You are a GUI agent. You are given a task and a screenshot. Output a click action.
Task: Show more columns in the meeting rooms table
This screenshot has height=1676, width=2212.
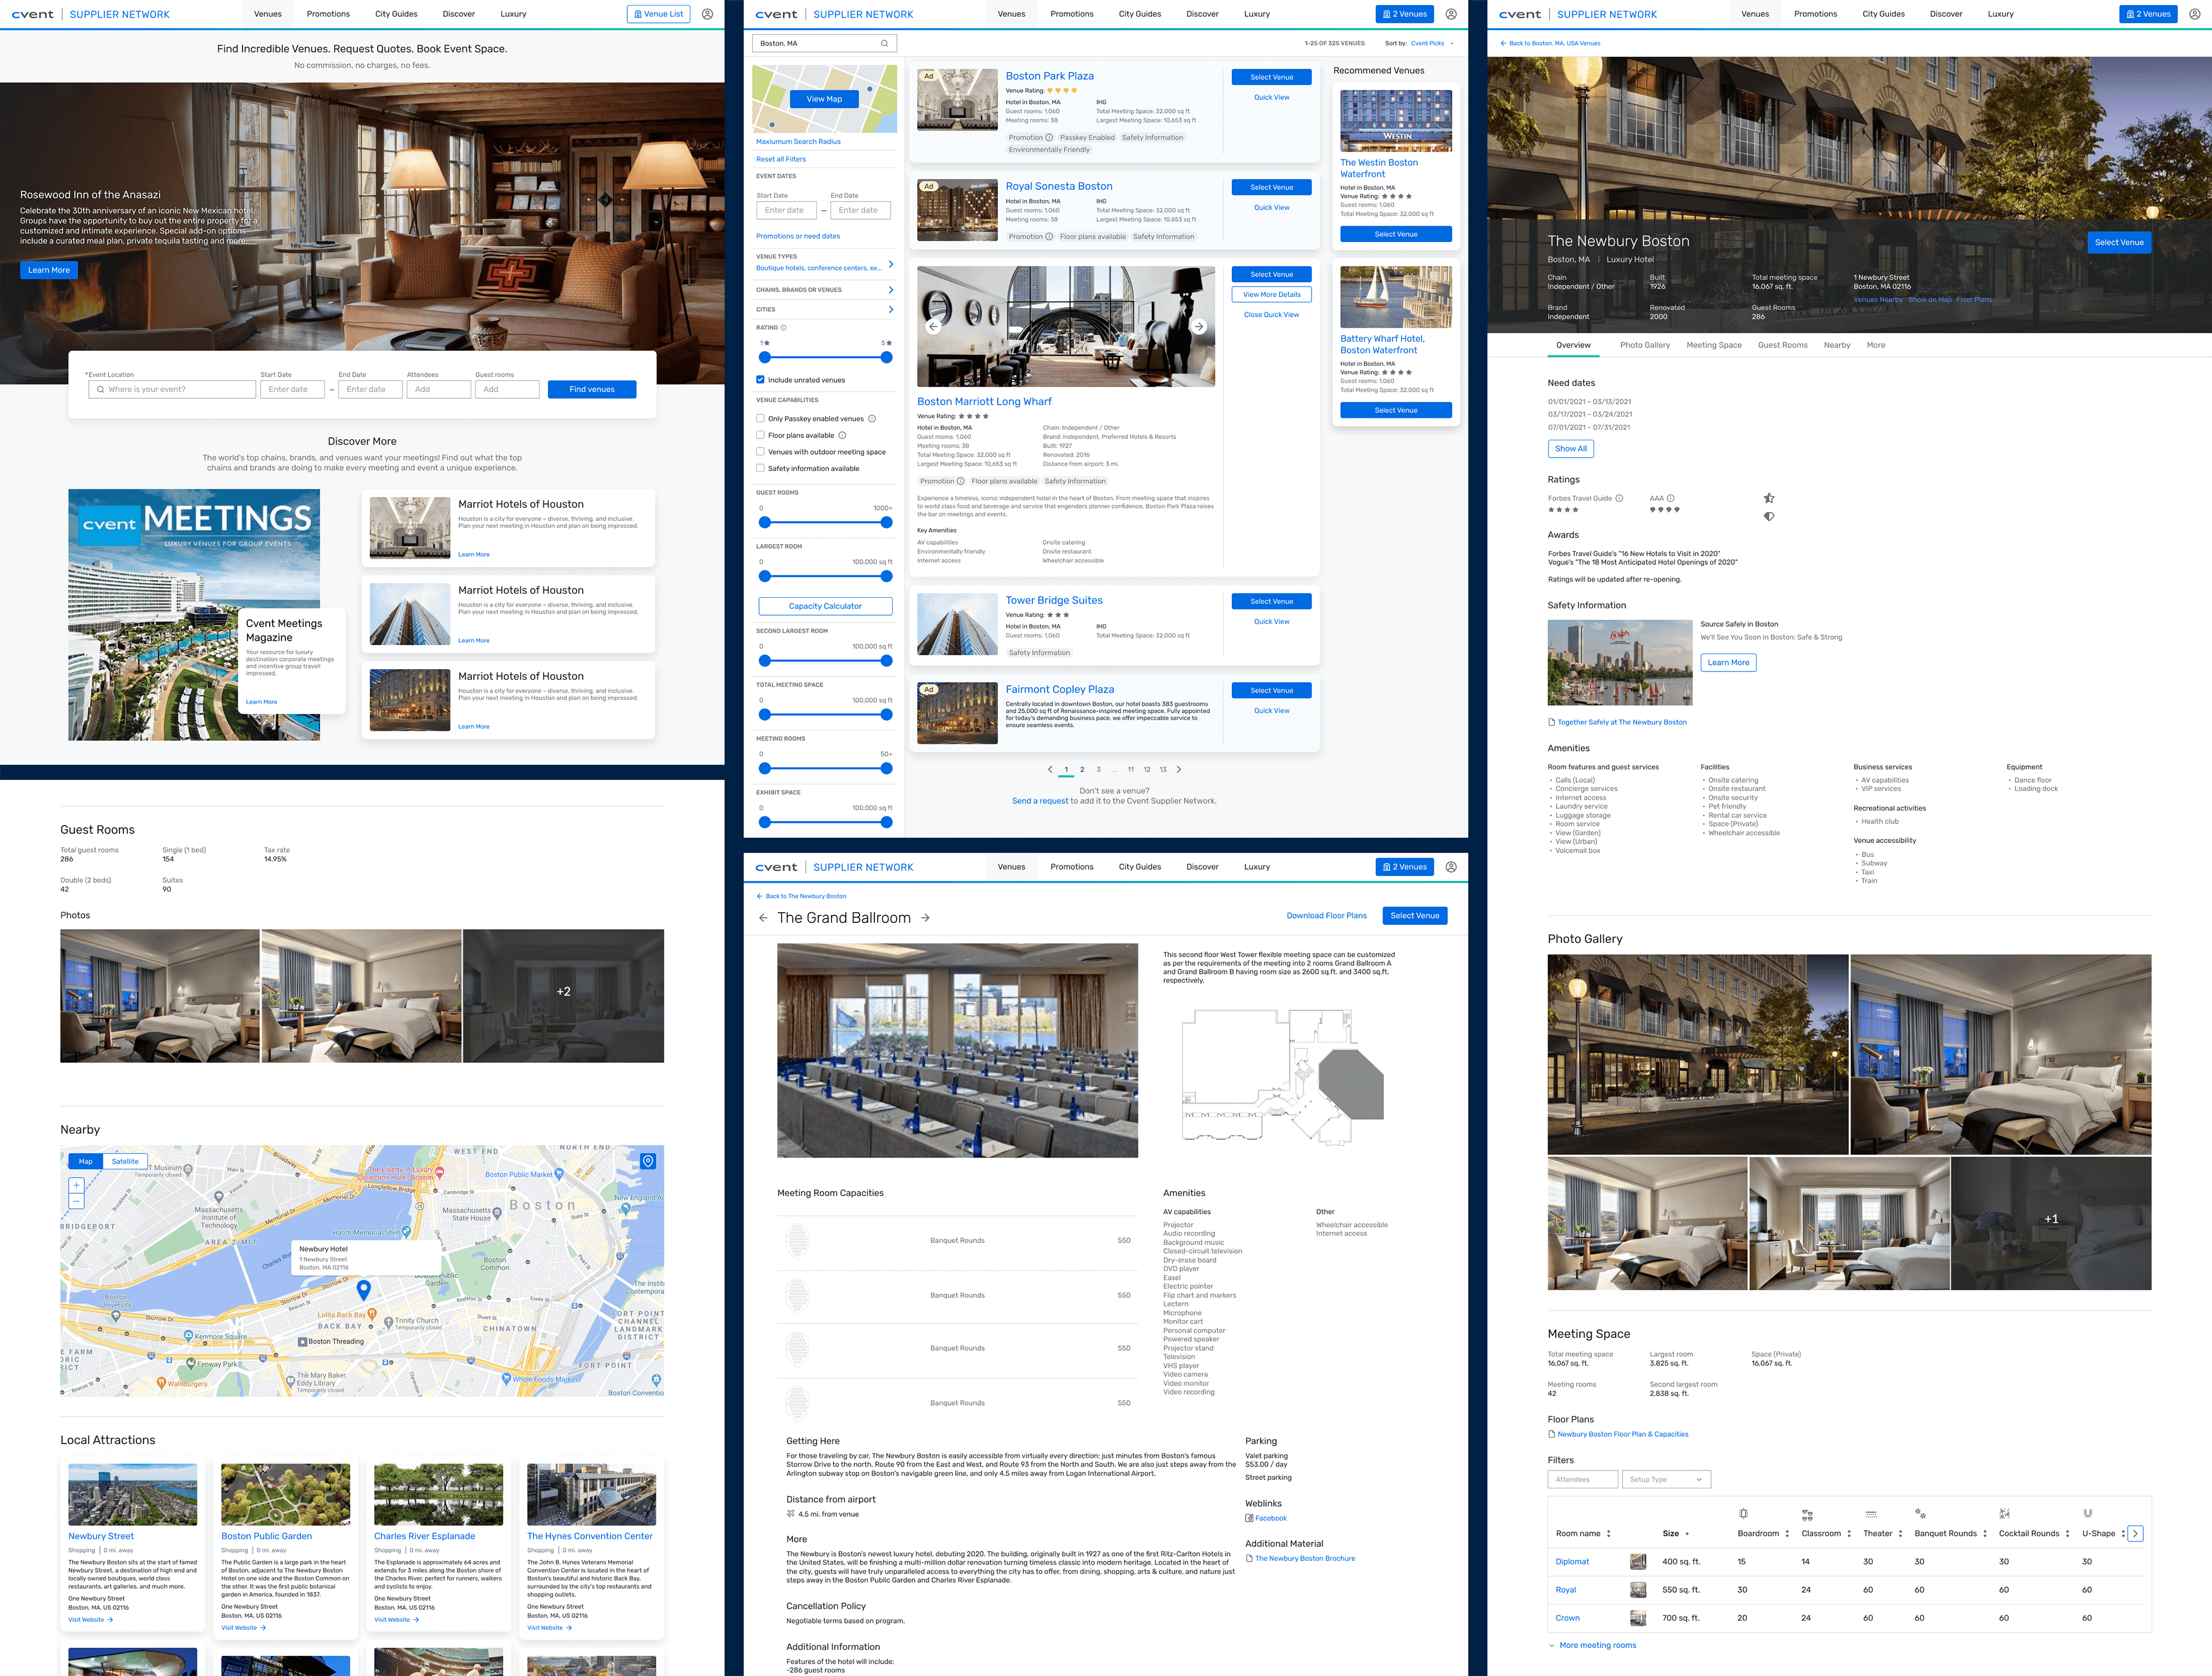point(2135,1533)
